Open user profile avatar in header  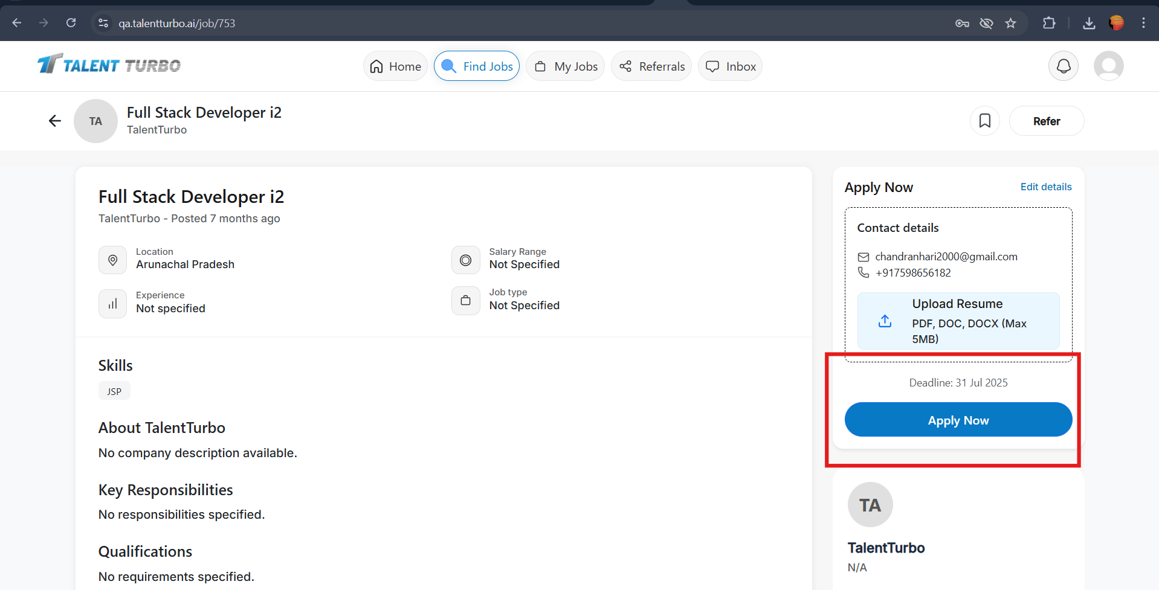coord(1108,66)
